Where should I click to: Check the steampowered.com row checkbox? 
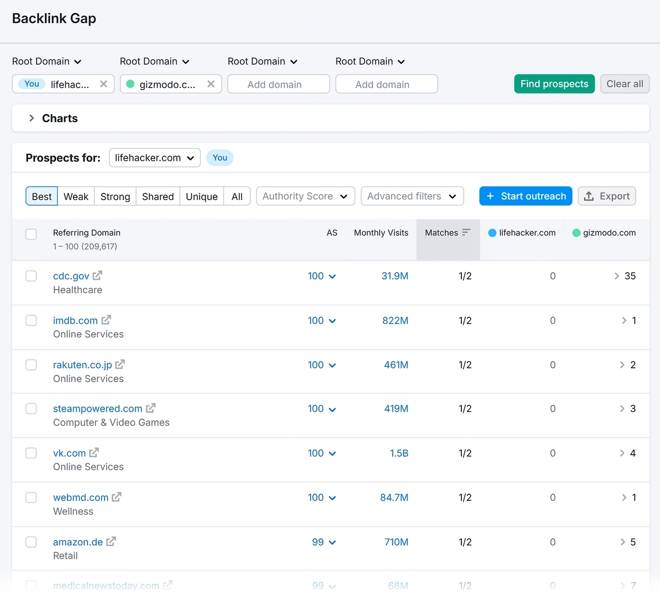[31, 408]
